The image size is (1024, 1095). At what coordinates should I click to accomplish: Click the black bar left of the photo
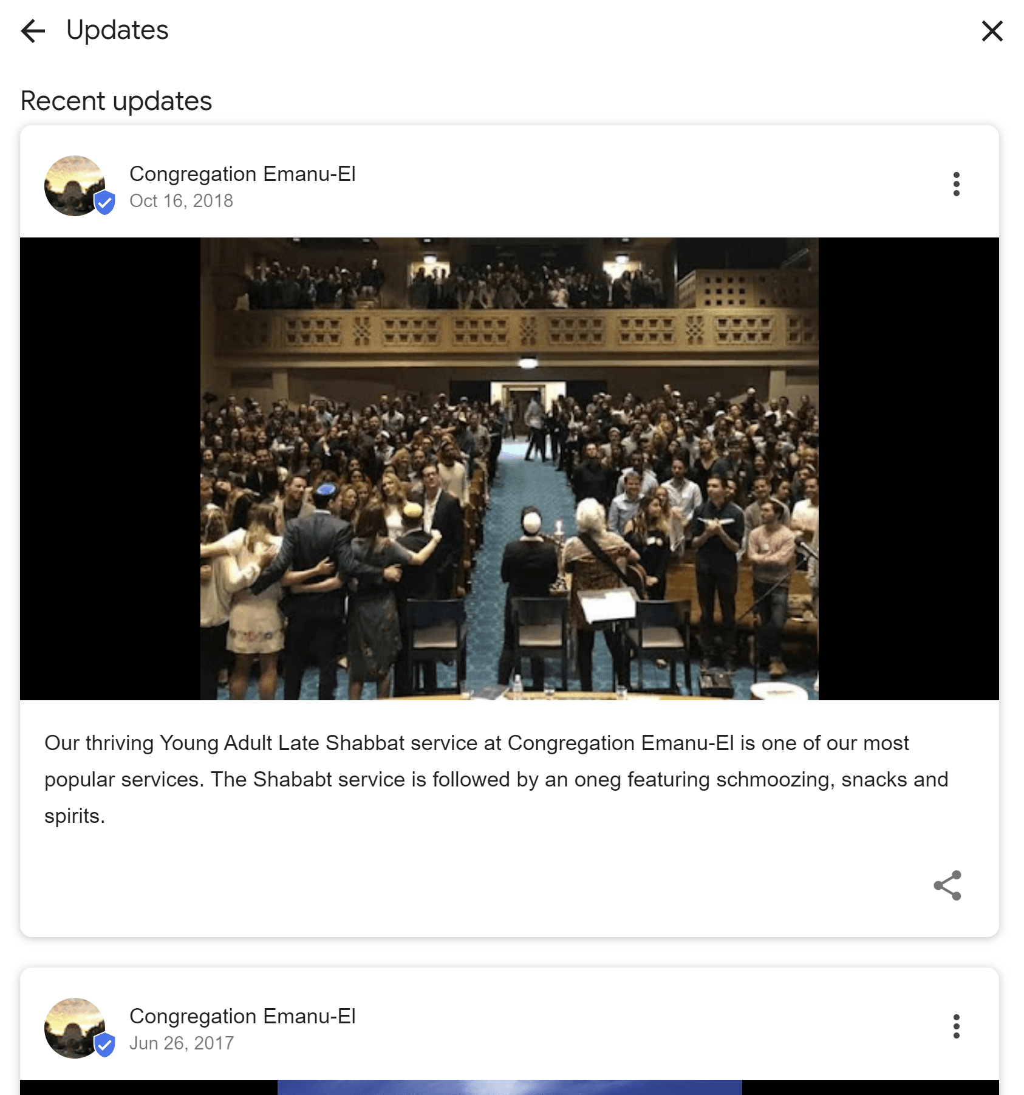click(x=110, y=468)
